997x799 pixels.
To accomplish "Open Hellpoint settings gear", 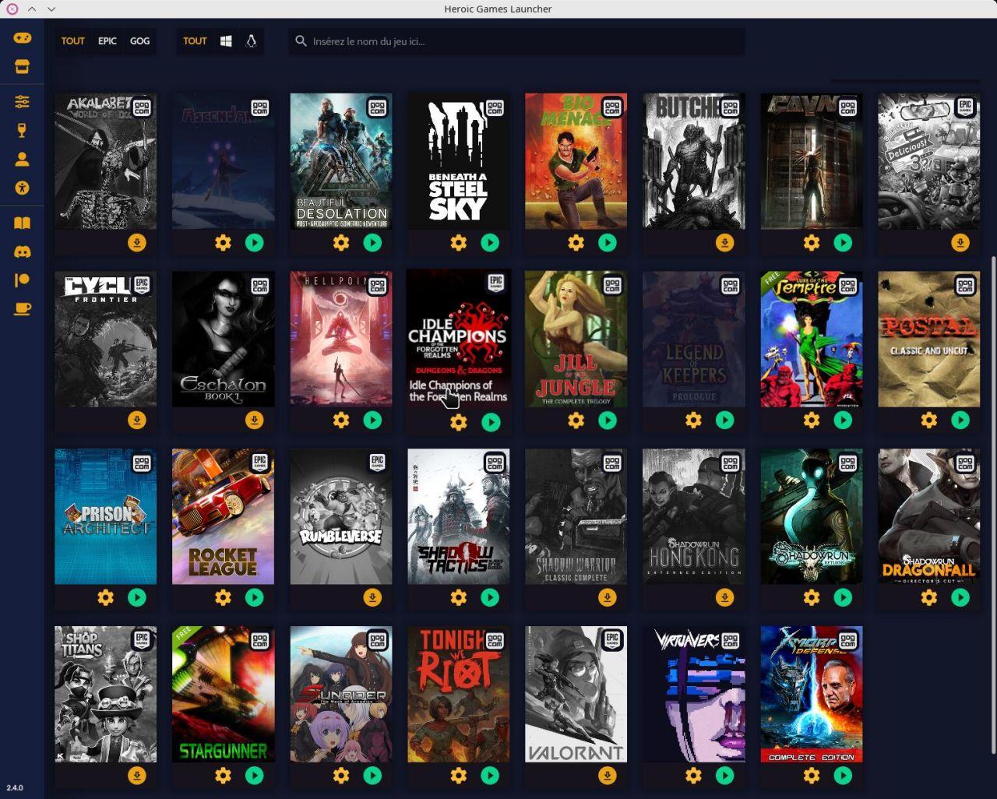I will pos(341,421).
